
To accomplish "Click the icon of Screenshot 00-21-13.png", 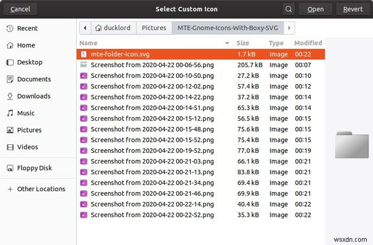I will pos(84,172).
